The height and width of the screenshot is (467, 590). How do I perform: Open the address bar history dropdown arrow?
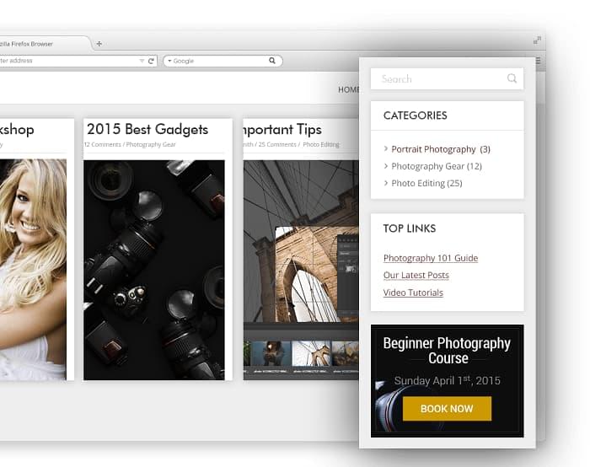point(142,61)
